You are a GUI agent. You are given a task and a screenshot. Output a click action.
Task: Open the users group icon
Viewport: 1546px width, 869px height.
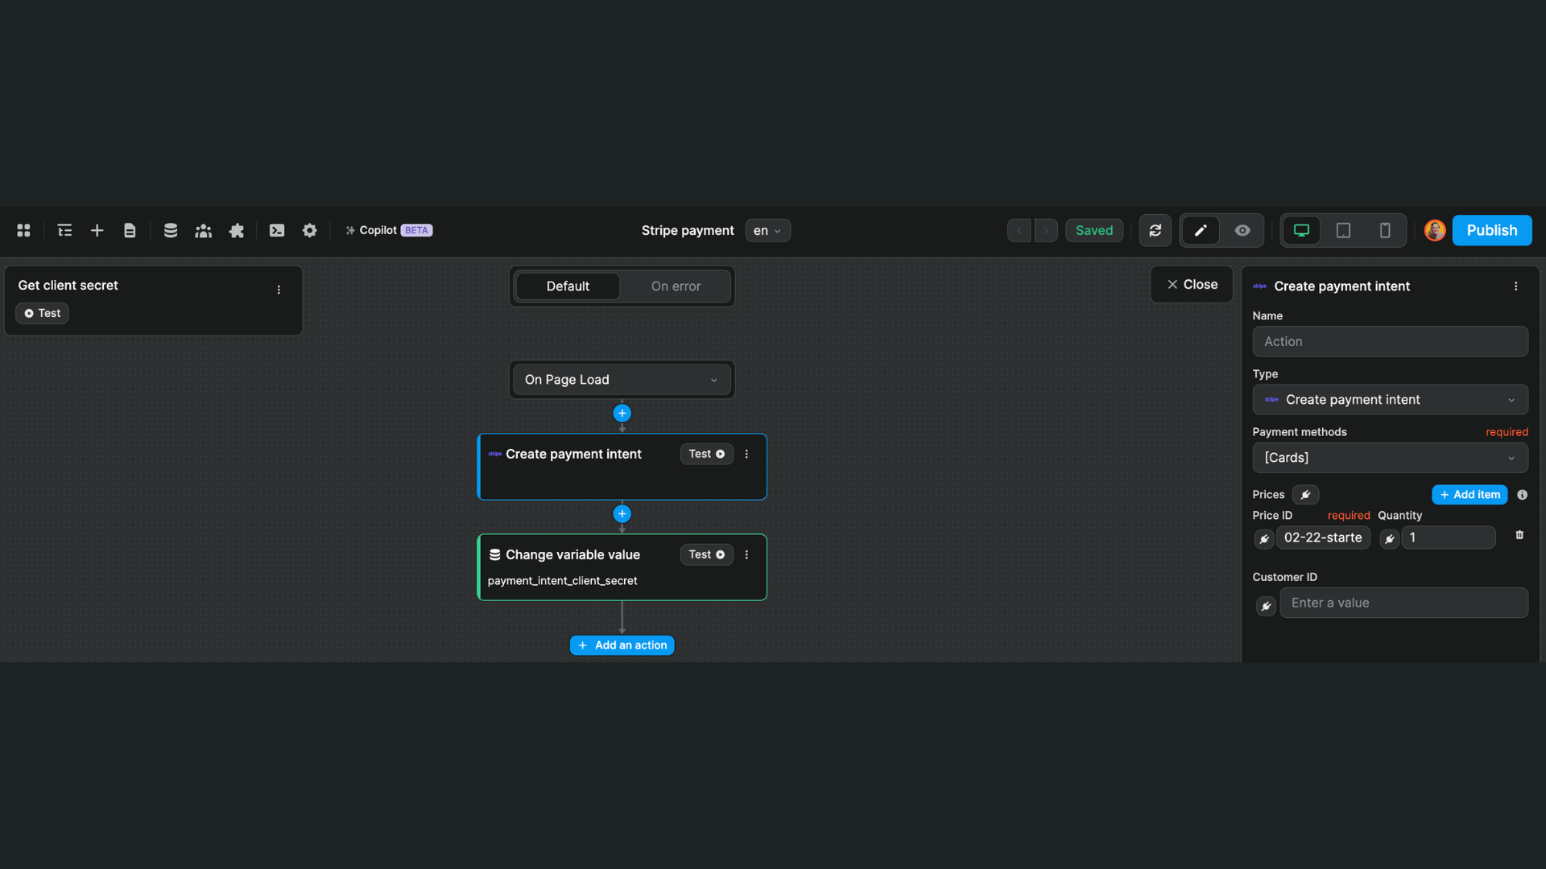coord(203,231)
